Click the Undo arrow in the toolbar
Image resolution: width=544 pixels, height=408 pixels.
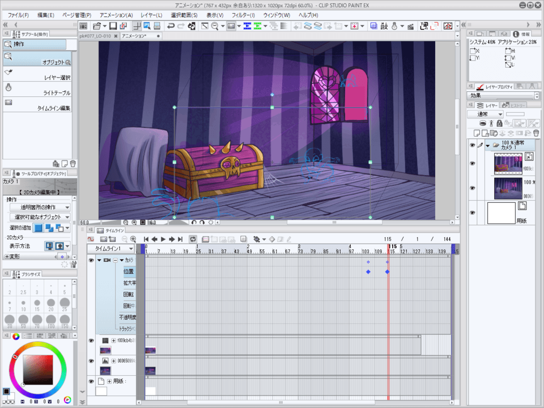[x=171, y=26]
